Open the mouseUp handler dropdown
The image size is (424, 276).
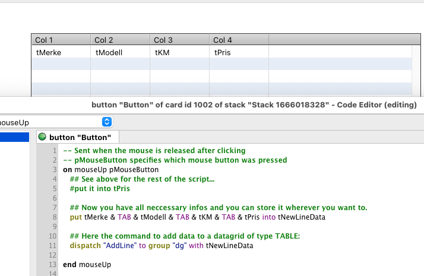click(x=107, y=122)
